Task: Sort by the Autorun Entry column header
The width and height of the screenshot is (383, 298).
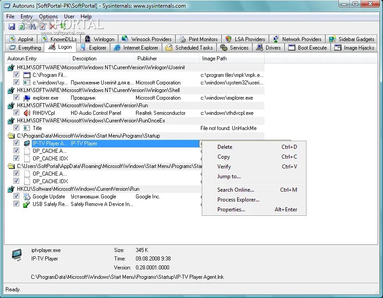Action: tap(37, 59)
